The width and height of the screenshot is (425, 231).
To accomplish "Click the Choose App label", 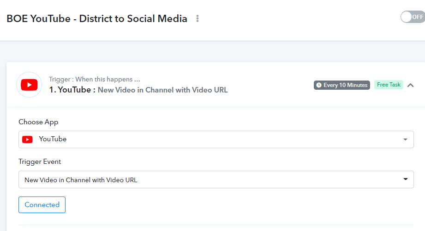I will pos(38,122).
